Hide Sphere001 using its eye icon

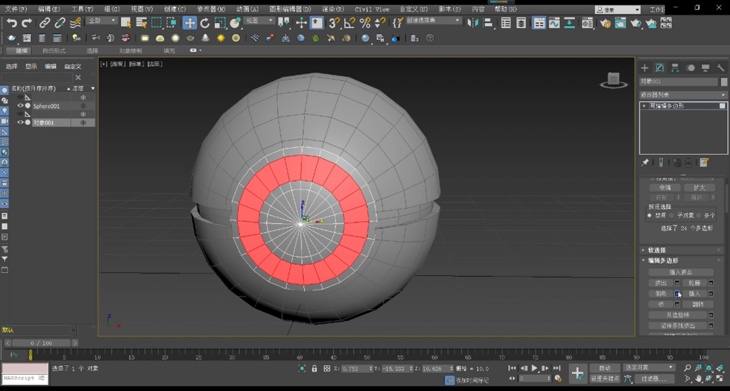(20, 106)
